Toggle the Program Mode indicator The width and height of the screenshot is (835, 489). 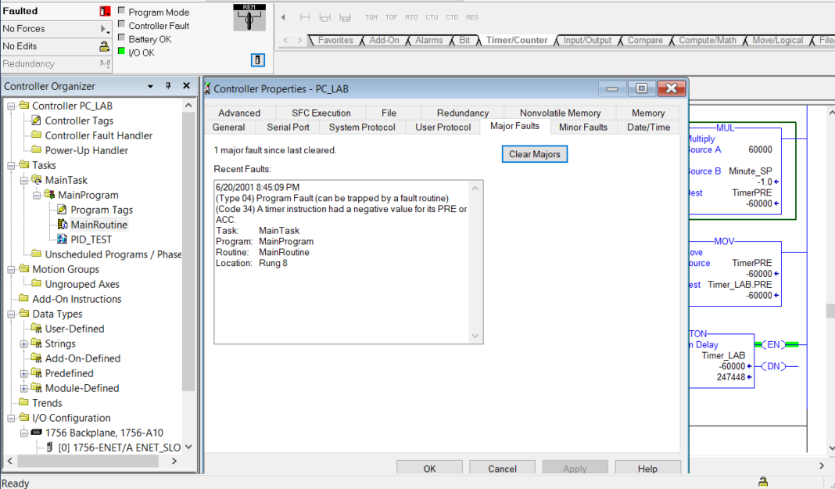121,10
